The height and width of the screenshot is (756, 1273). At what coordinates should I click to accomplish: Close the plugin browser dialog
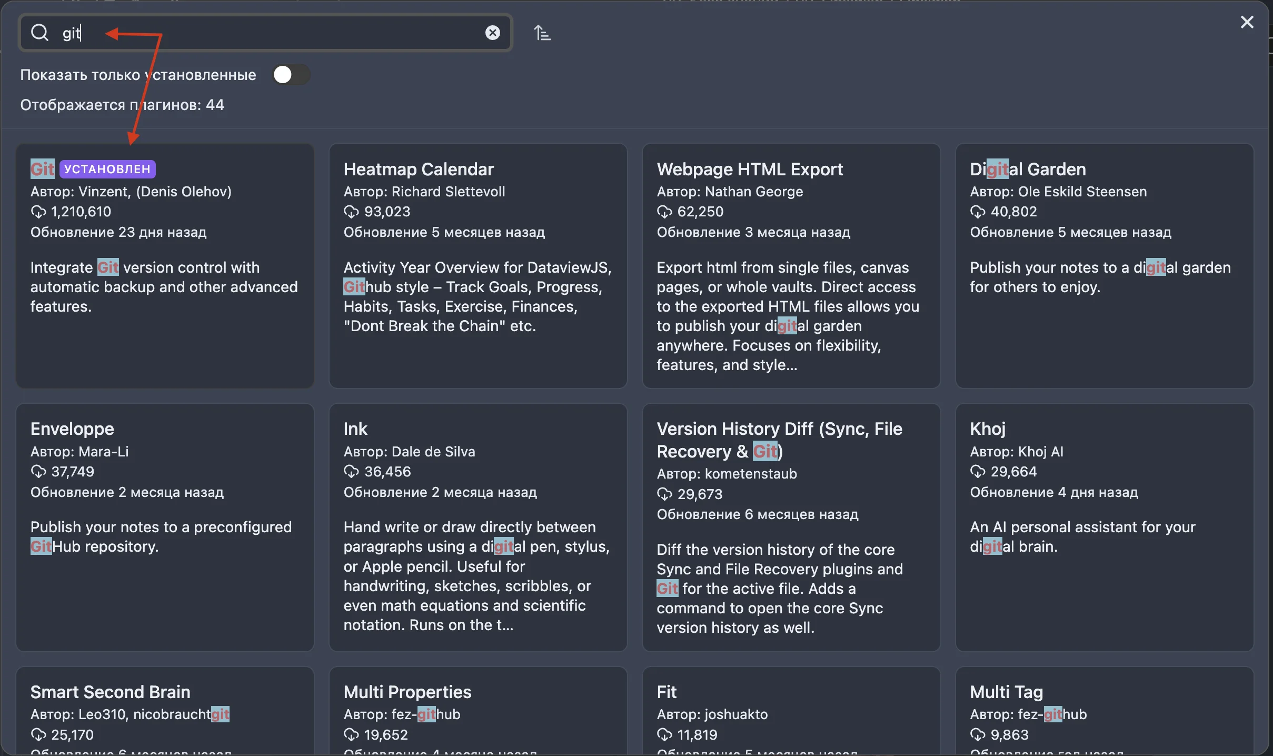pyautogui.click(x=1247, y=22)
